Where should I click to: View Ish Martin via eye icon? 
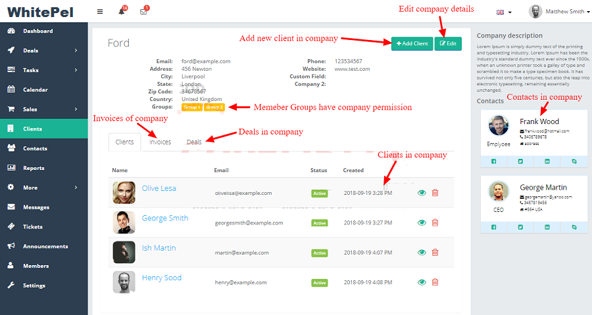[x=422, y=252]
